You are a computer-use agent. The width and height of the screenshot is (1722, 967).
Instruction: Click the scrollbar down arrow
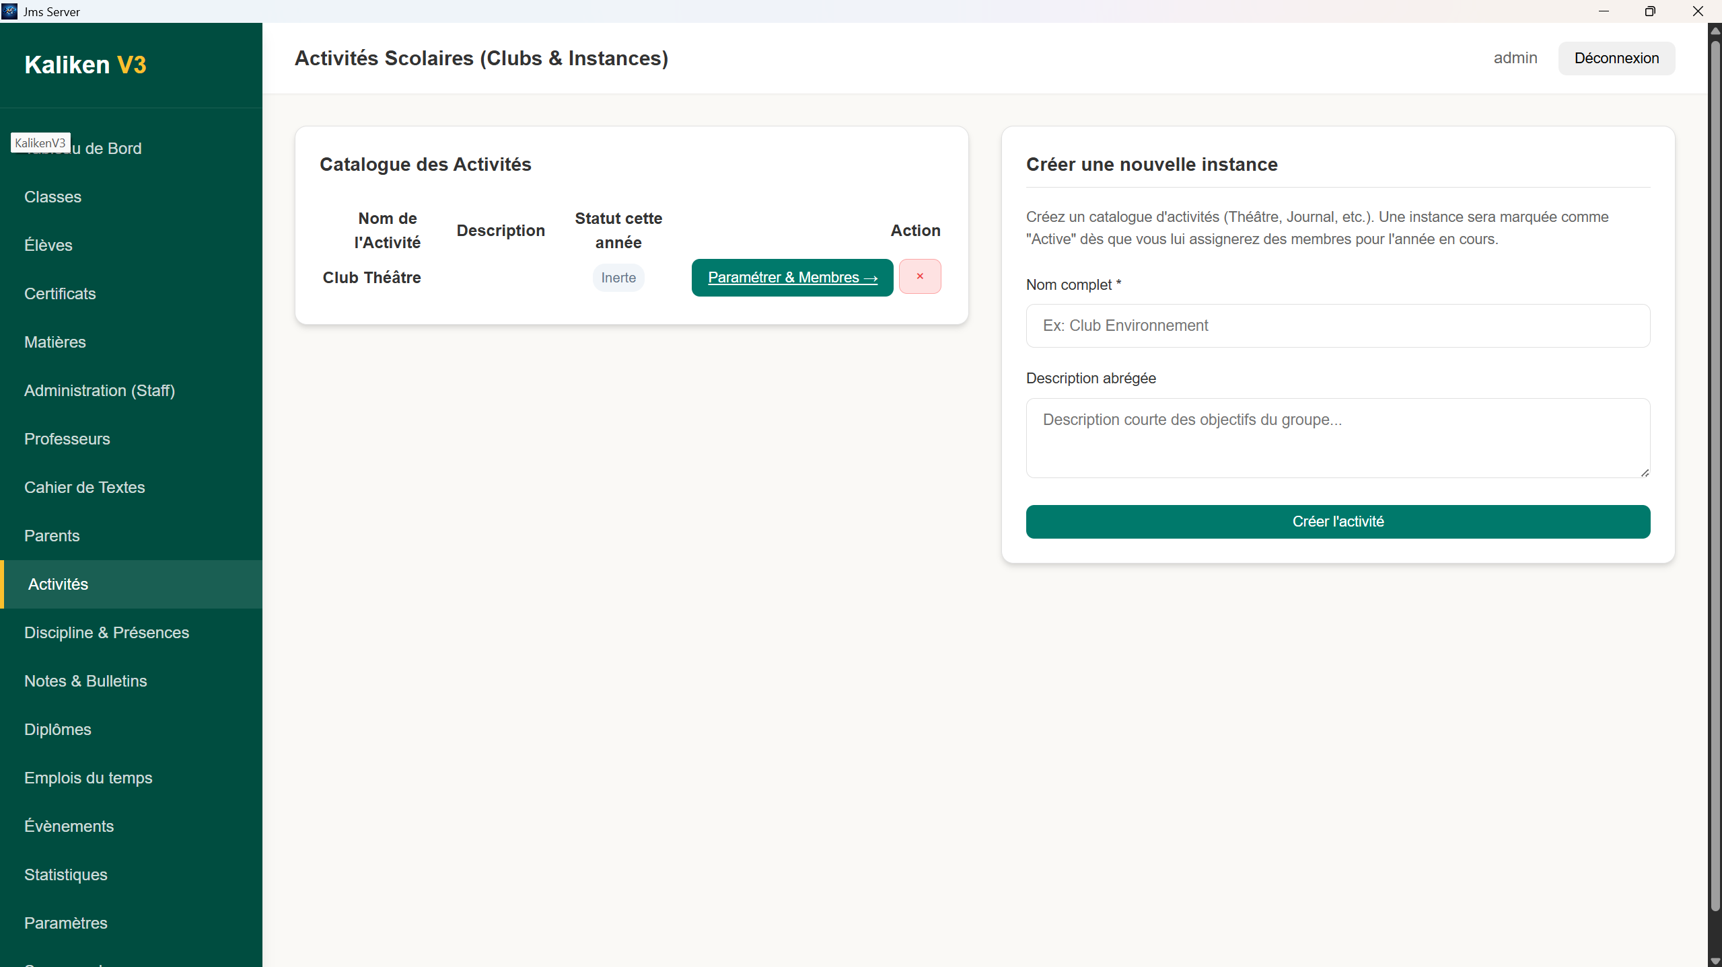click(x=1715, y=961)
